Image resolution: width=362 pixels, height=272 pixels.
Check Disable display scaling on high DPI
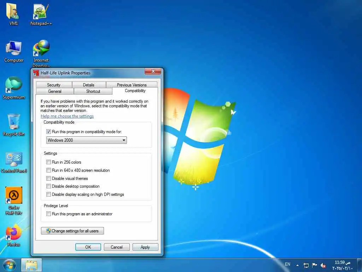(48, 194)
